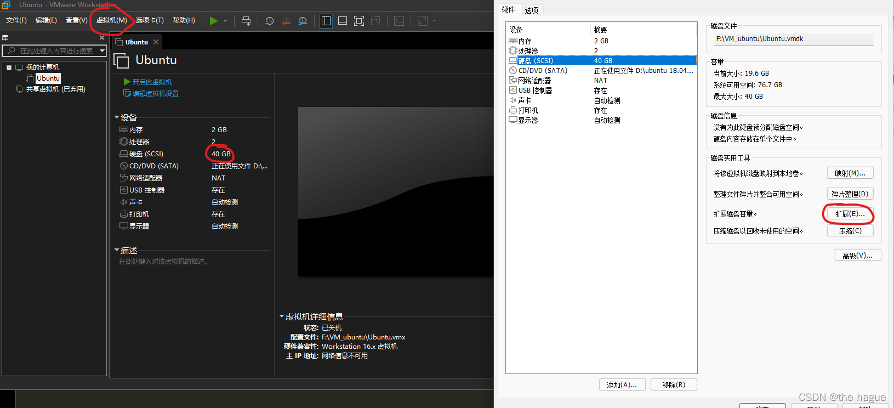Image resolution: width=894 pixels, height=408 pixels.
Task: Click the Unity mode icon
Action: tap(375, 21)
